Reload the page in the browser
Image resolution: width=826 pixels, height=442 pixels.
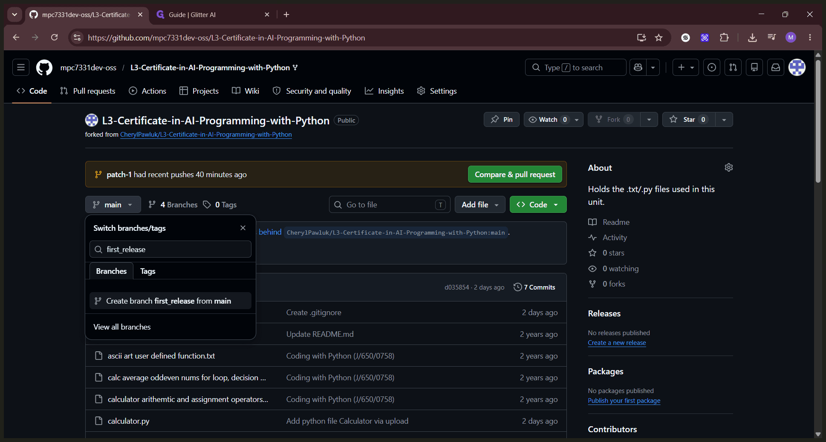coord(54,37)
